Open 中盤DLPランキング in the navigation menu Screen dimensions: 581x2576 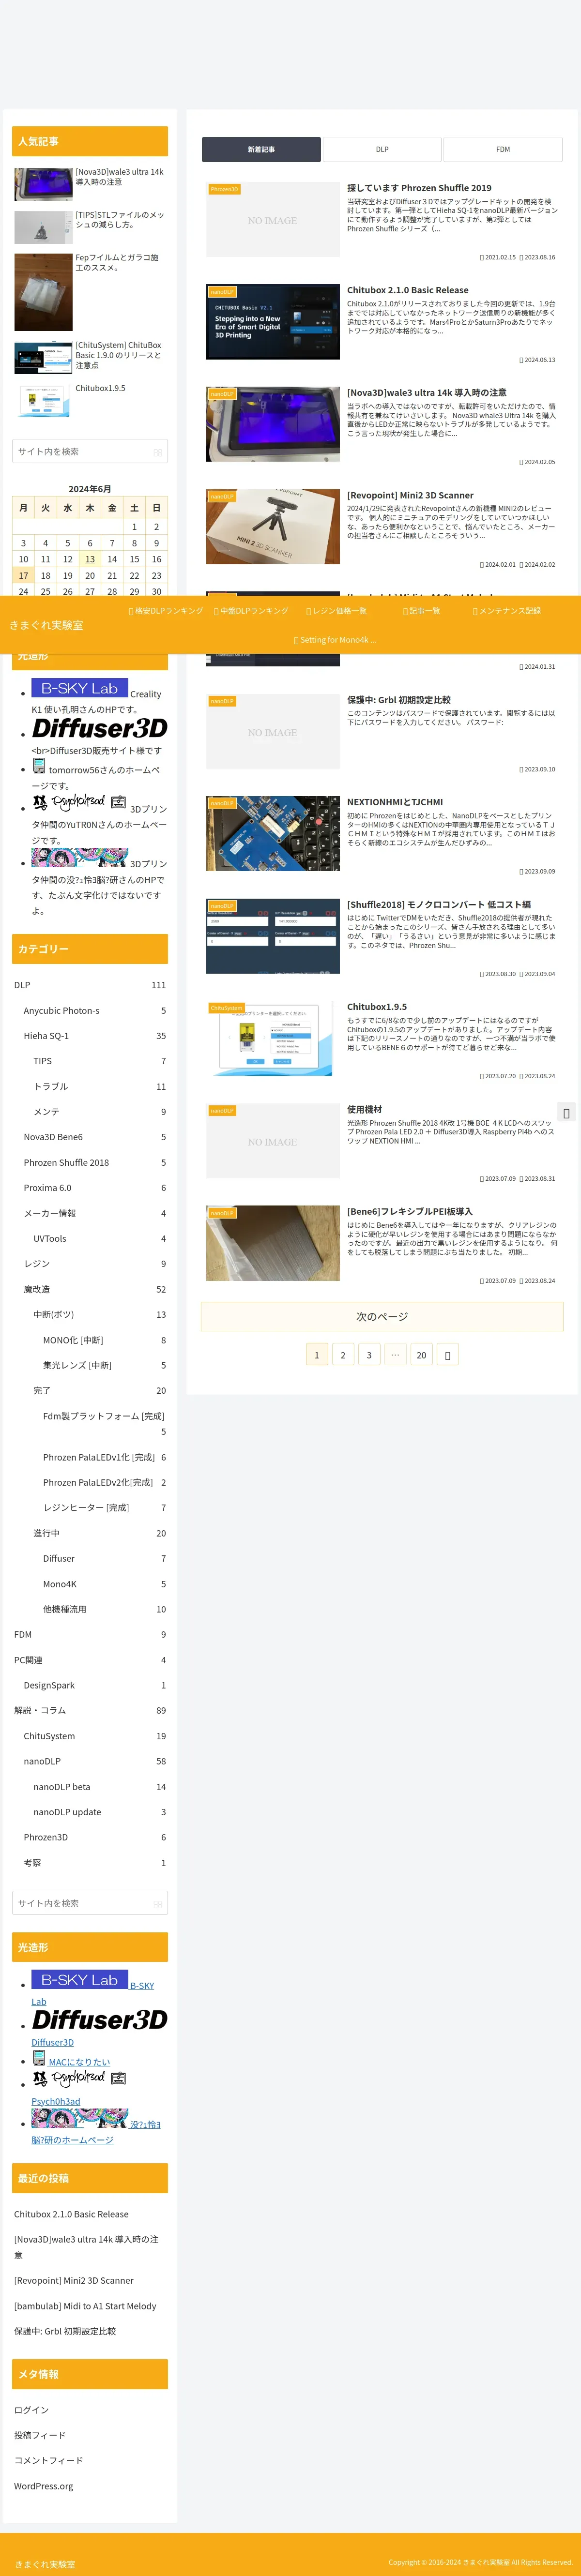[x=251, y=611]
